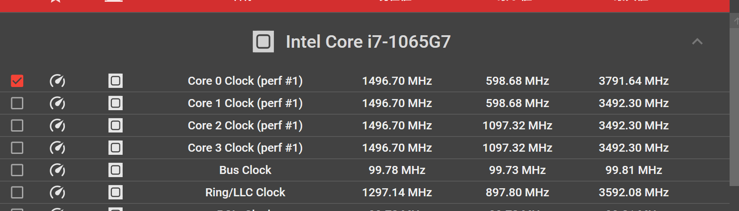Viewport: 739px width, 211px height.
Task: Check the Ring/LLC Clock checkbox
Action: coord(17,192)
